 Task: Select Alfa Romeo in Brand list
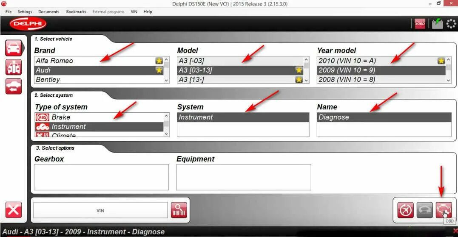99,61
